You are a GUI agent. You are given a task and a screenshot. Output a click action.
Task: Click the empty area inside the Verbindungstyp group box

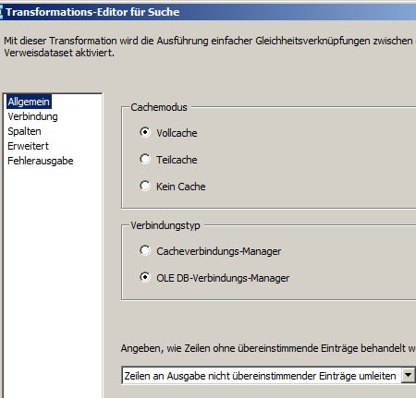349,265
